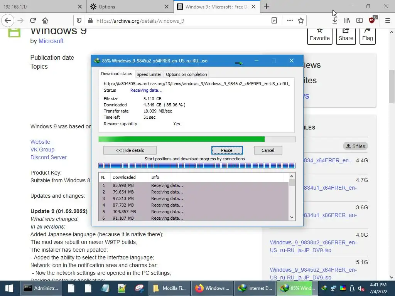Click the muted volume tray icon
The image size is (395, 296).
click(361, 288)
